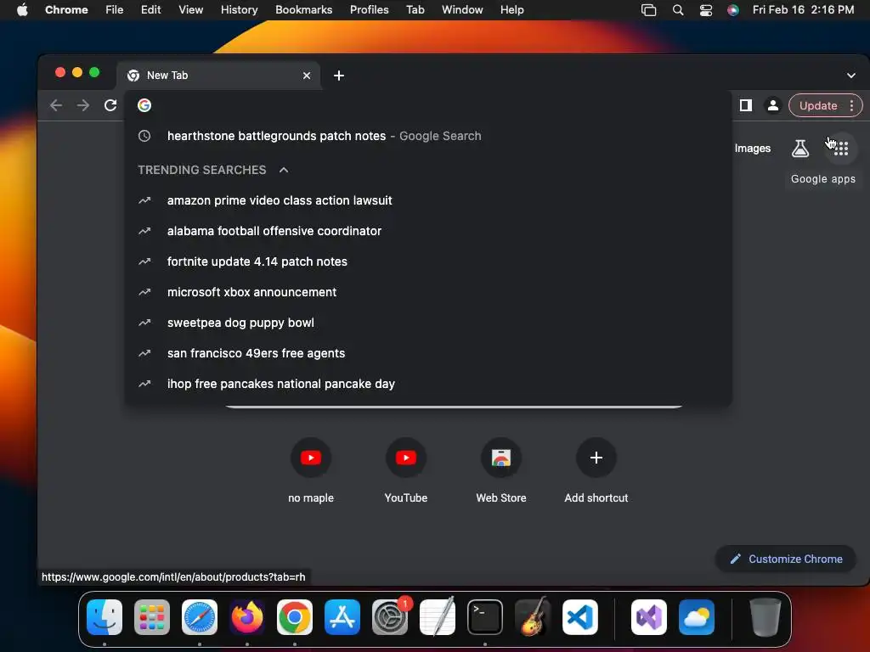Open the Chrome application menu
Viewport: 870px width, 652px height.
point(66,10)
